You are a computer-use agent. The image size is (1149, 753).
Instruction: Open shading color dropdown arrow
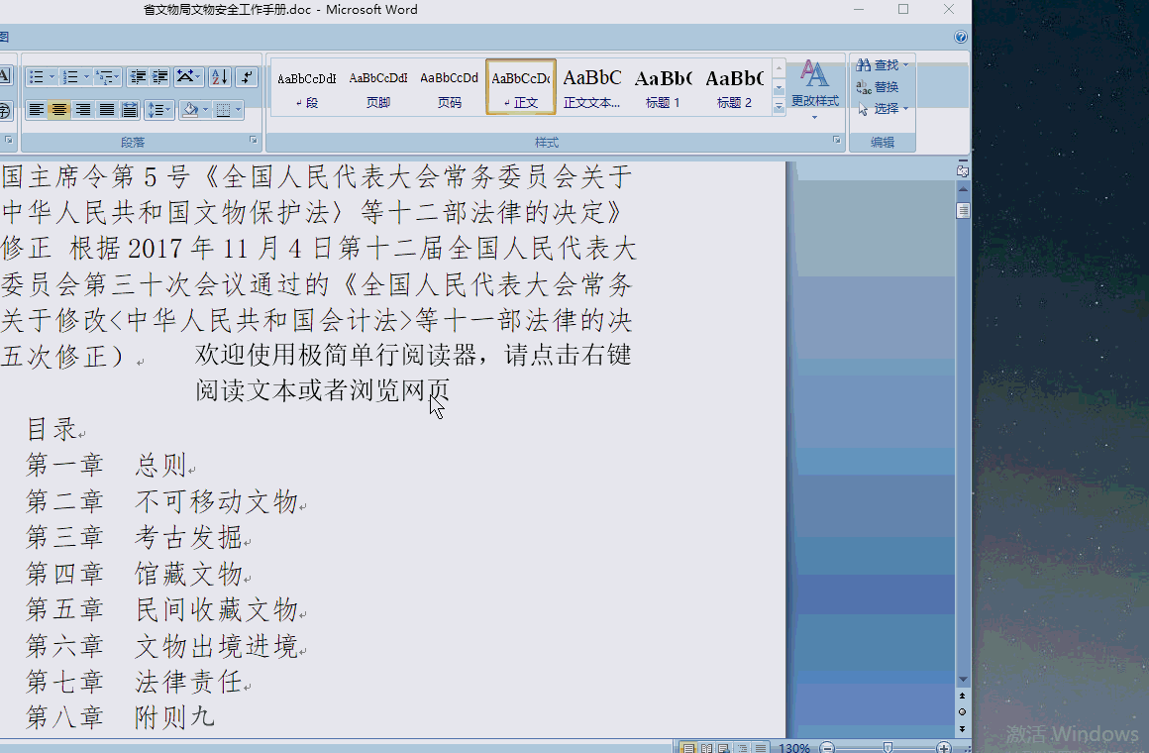206,110
